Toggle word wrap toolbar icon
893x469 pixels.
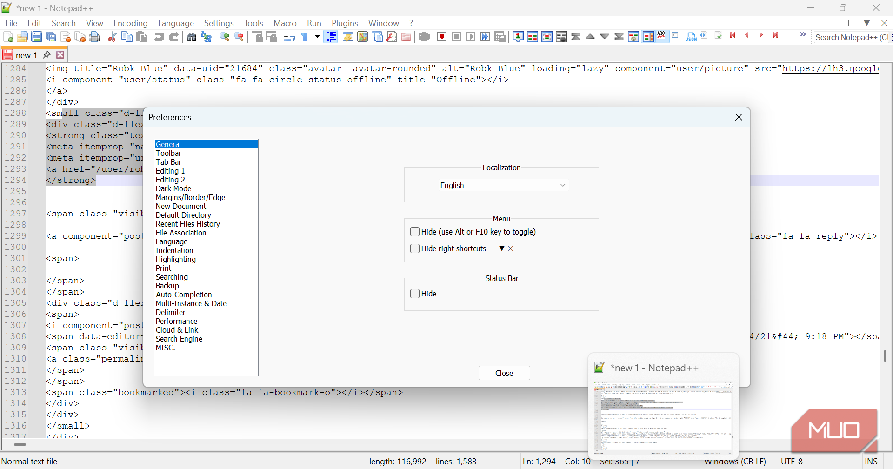(289, 37)
